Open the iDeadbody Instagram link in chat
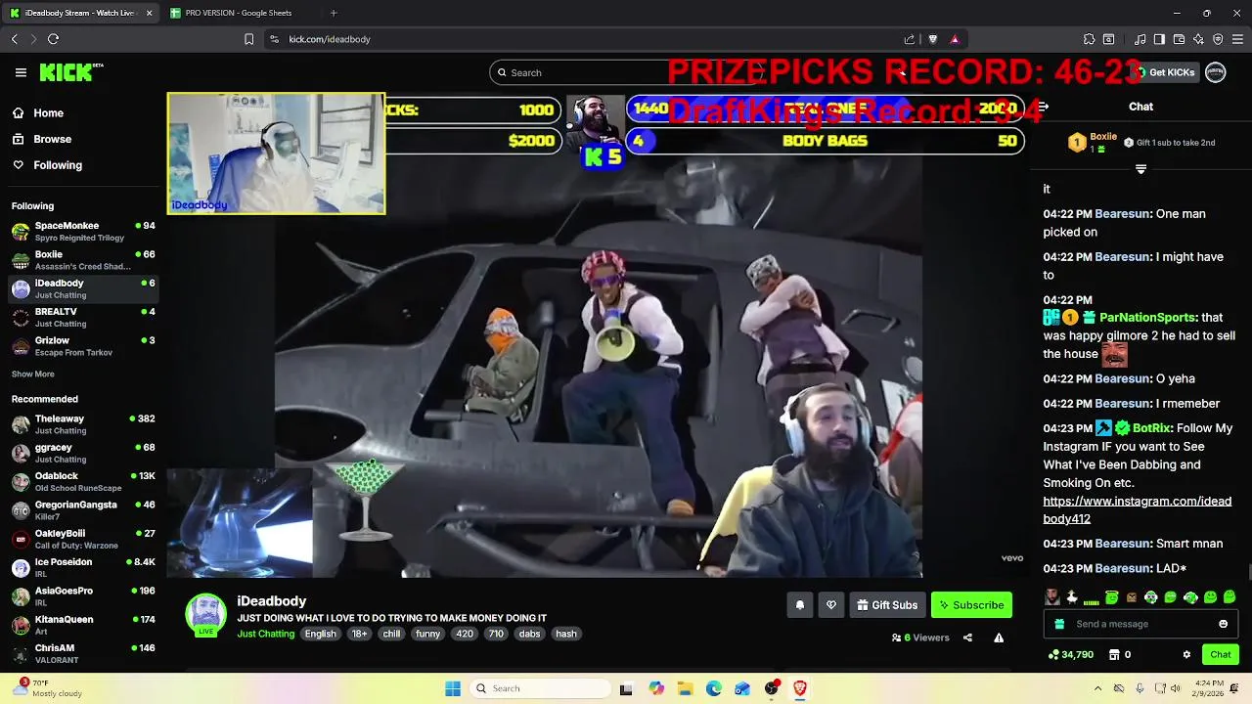1252x704 pixels. pos(1137,510)
